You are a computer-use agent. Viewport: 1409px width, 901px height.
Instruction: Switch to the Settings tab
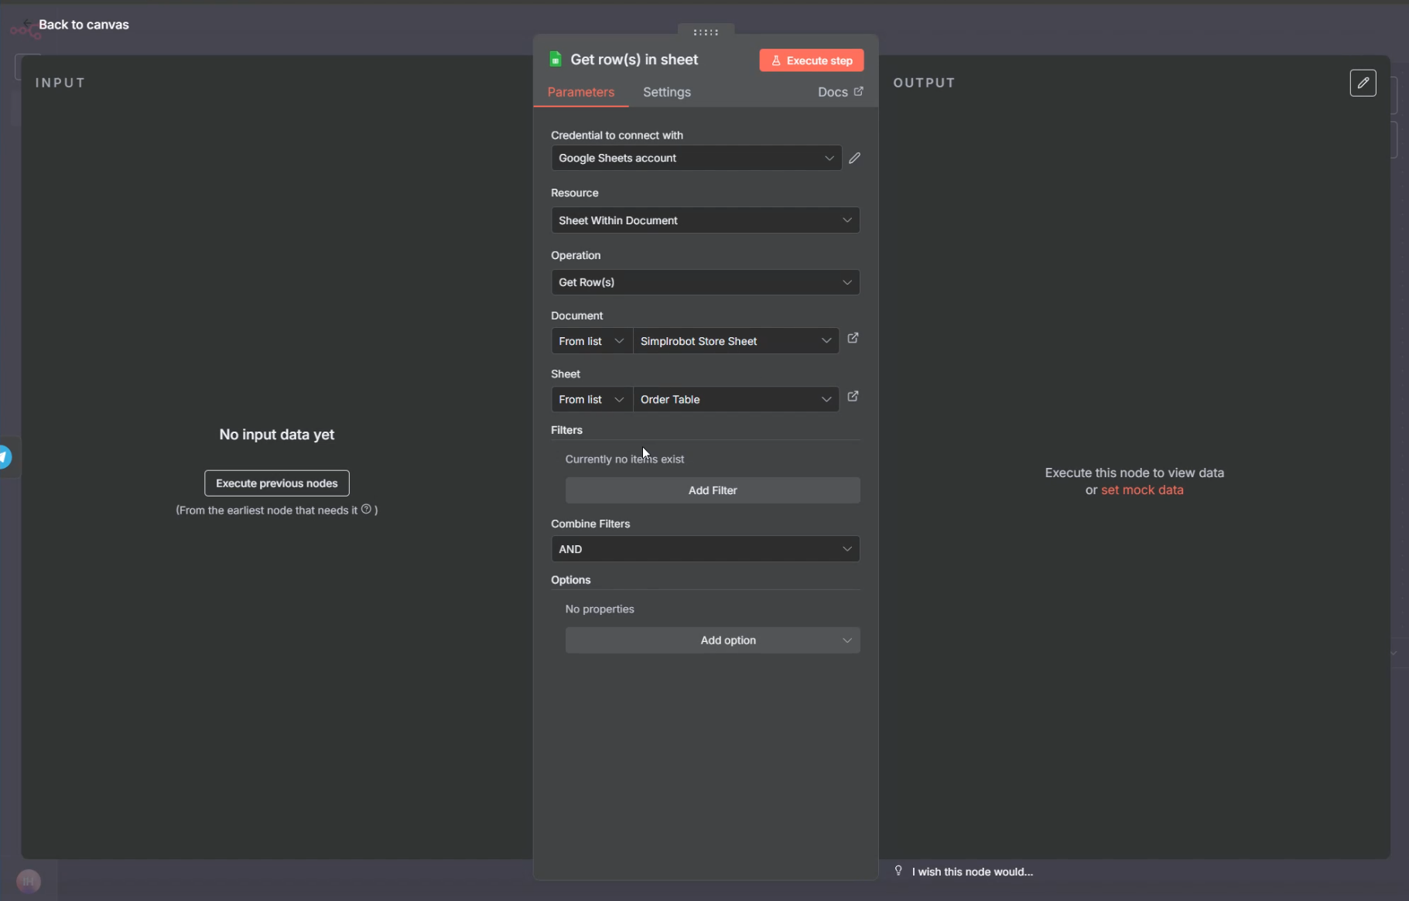click(x=666, y=92)
